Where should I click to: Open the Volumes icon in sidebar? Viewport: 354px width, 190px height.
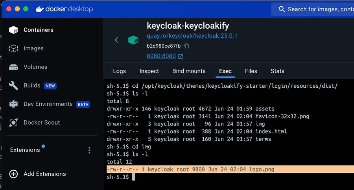(14, 67)
